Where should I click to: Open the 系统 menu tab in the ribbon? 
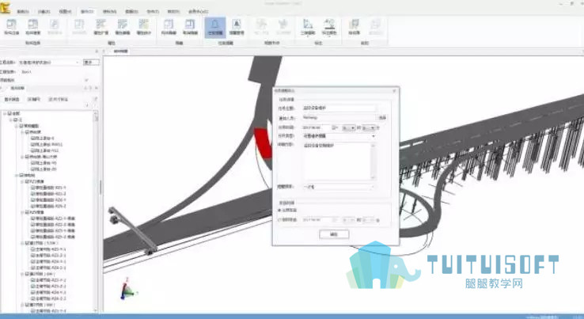click(22, 12)
